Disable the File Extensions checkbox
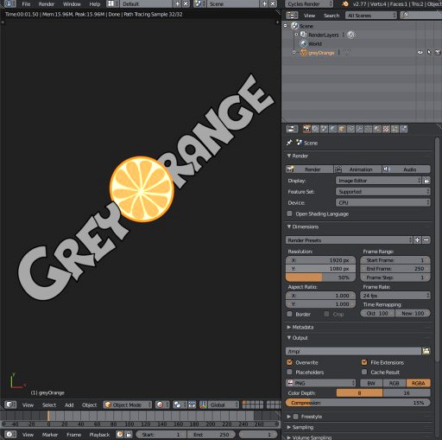442x440 pixels. (x=364, y=362)
